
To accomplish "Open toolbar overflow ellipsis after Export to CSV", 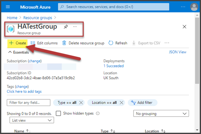I will (x=167, y=43).
